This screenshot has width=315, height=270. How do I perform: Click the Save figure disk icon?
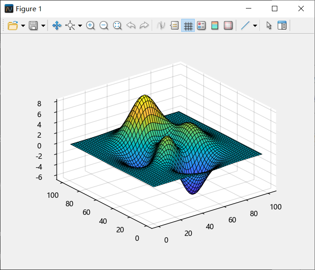pyautogui.click(x=33, y=26)
